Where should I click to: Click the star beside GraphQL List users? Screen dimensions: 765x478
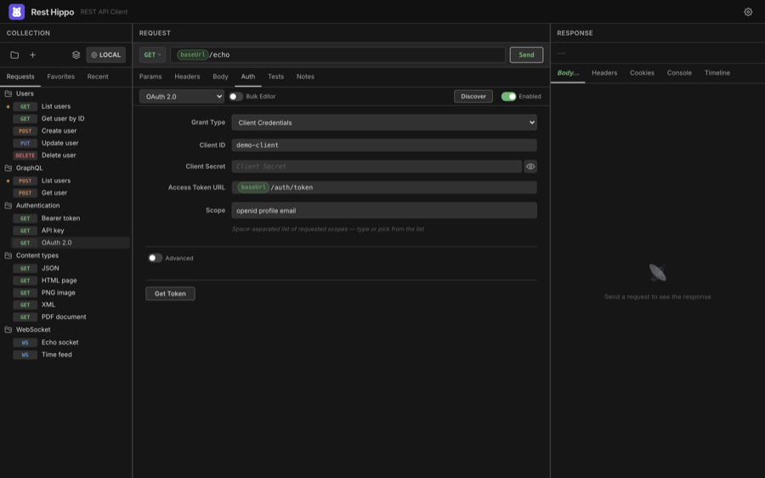(x=8, y=180)
